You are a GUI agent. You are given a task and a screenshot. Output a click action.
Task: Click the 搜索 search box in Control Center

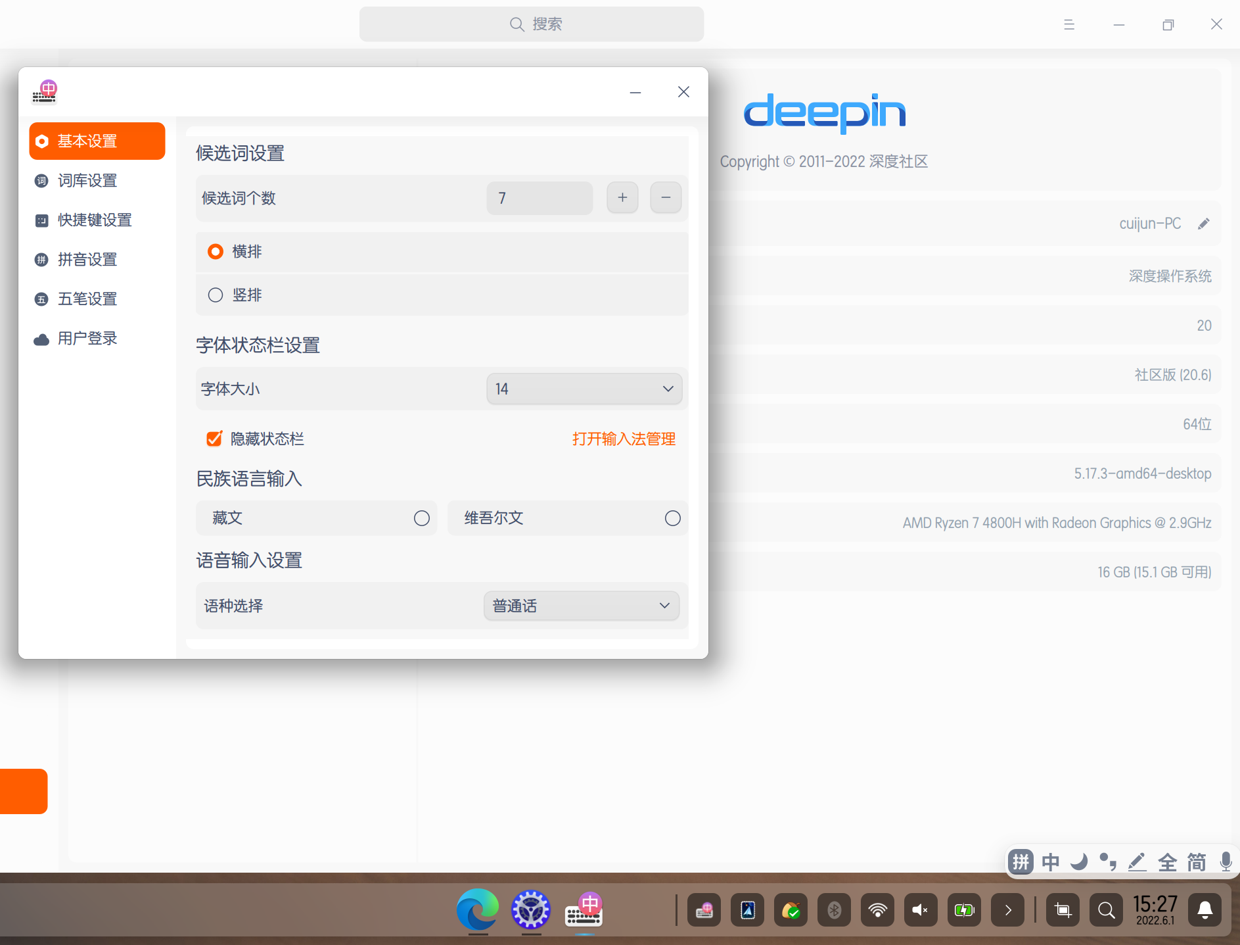(532, 24)
